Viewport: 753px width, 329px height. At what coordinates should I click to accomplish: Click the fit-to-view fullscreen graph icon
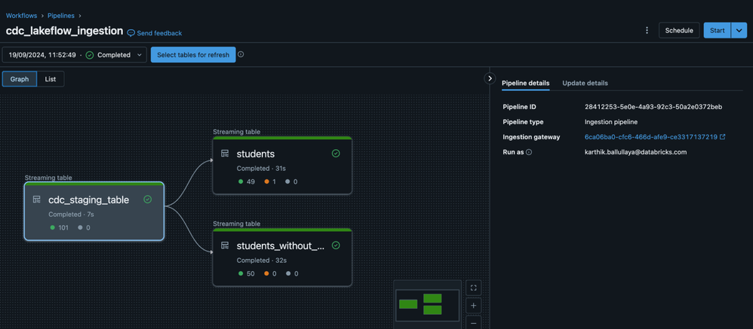[474, 288]
